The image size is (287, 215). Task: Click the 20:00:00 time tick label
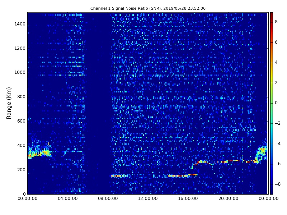228,199
